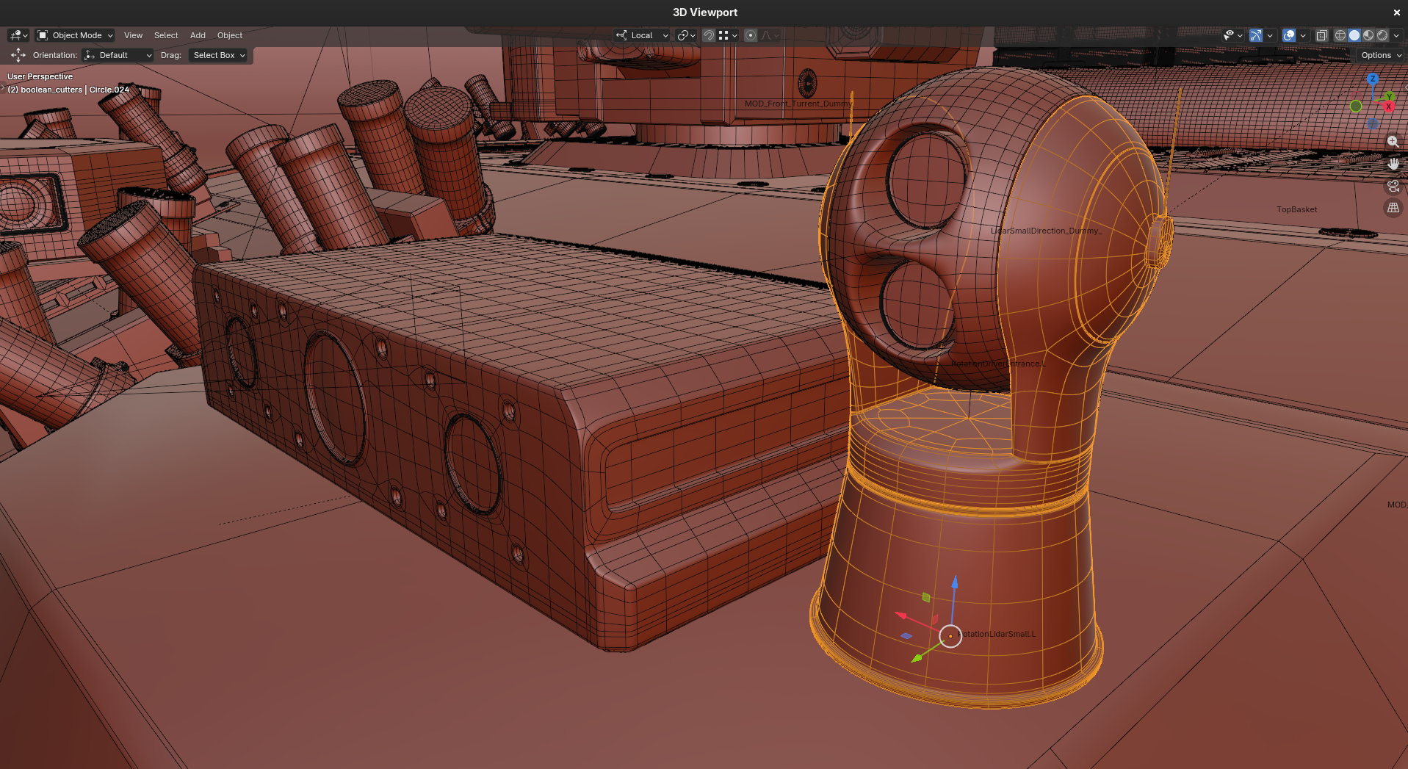This screenshot has width=1408, height=769.
Task: Toggle proportional editing button
Action: 751,35
